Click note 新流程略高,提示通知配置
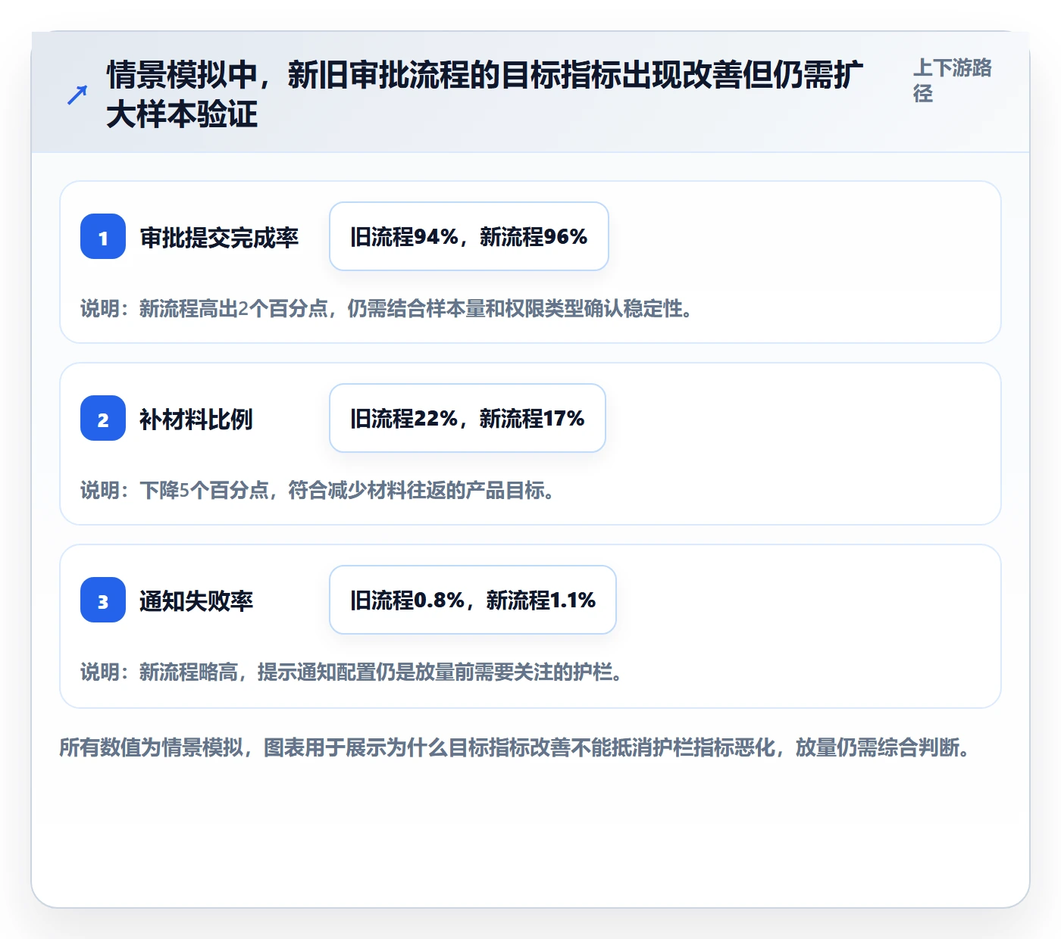 (x=352, y=672)
